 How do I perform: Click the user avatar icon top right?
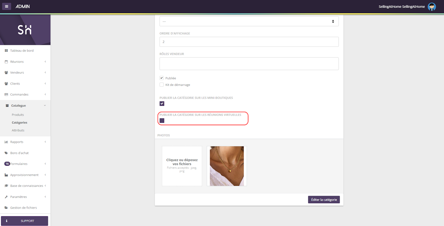tap(432, 7)
